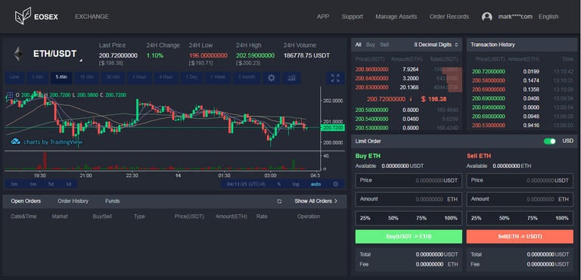The width and height of the screenshot is (581, 280).
Task: Expand chart to fullscreen
Action: coord(335,77)
